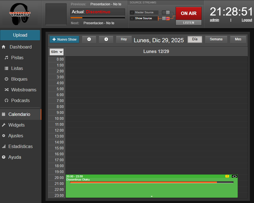
Task: Click the LISTEN button
Action: (x=189, y=23)
